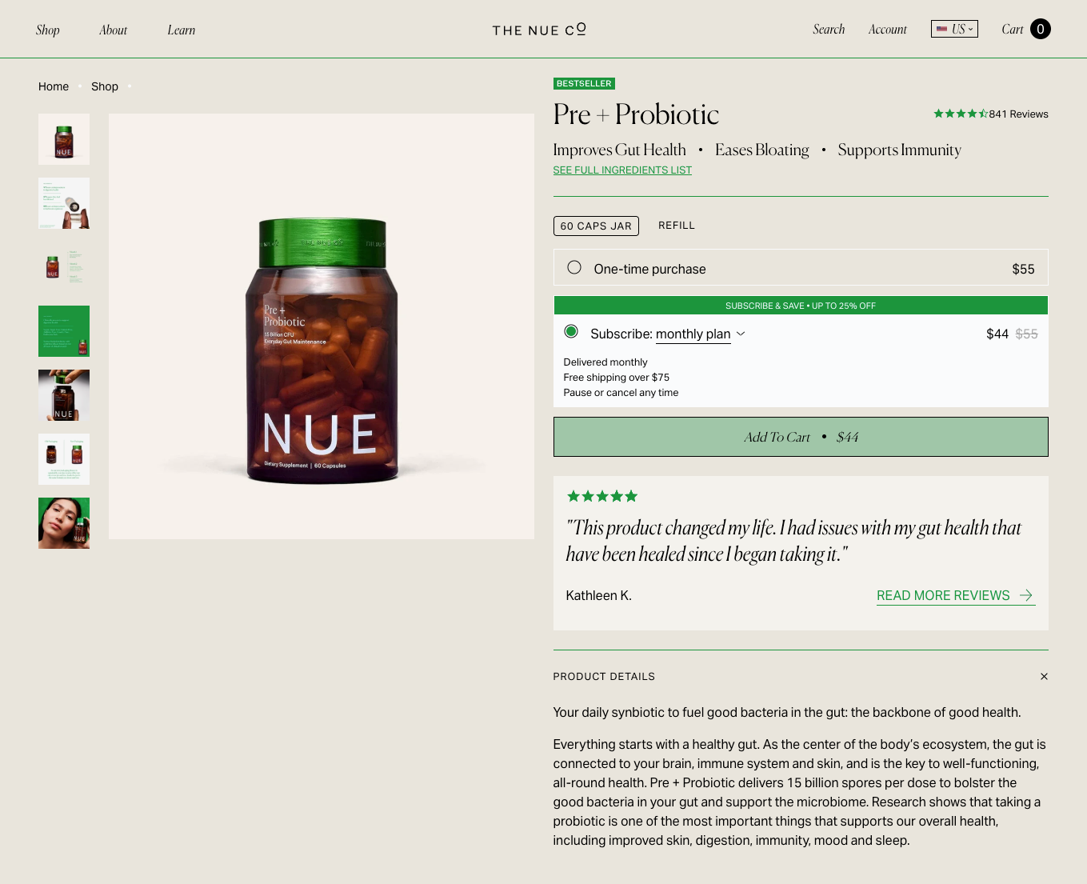Viewport: 1087px width, 884px height.
Task: Choose the Refill option
Action: [677, 226]
